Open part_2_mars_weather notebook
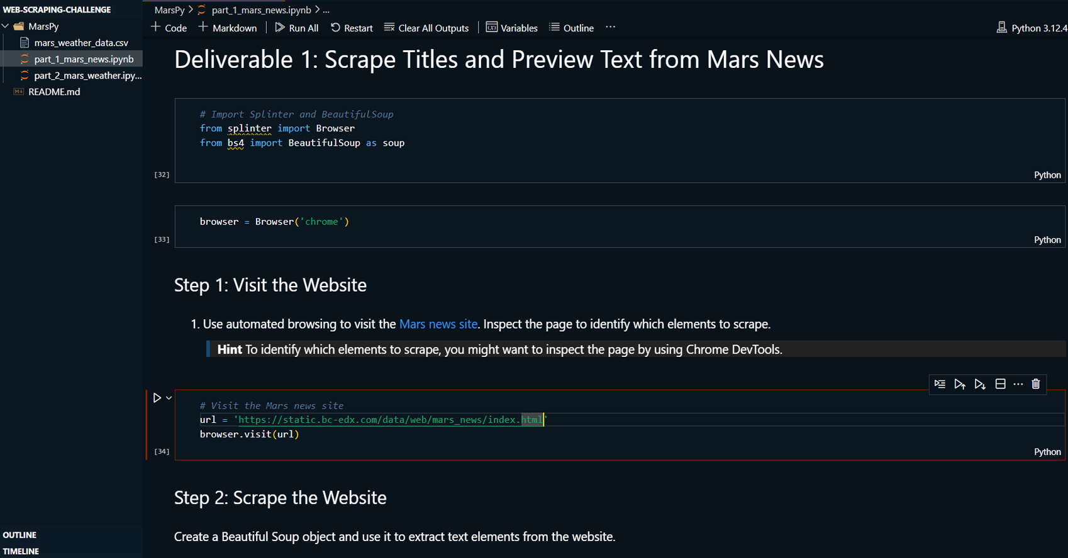 point(87,75)
